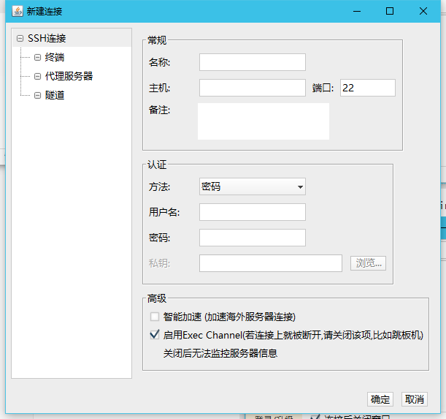Image resolution: width=446 pixels, height=419 pixels.
Task: Collapse the SSH连接 tree node
Action: point(20,38)
